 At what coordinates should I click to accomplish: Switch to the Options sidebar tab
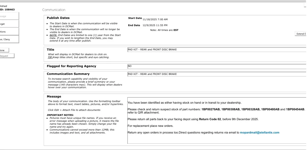point(9,32)
